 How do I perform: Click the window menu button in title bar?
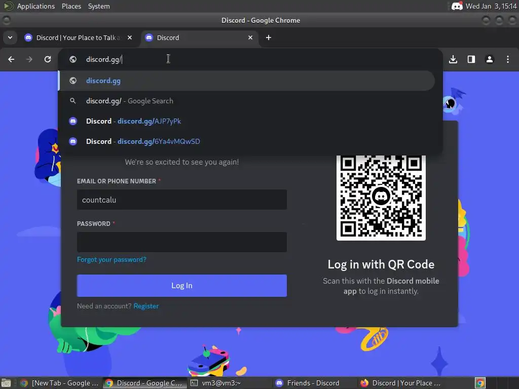6,20
